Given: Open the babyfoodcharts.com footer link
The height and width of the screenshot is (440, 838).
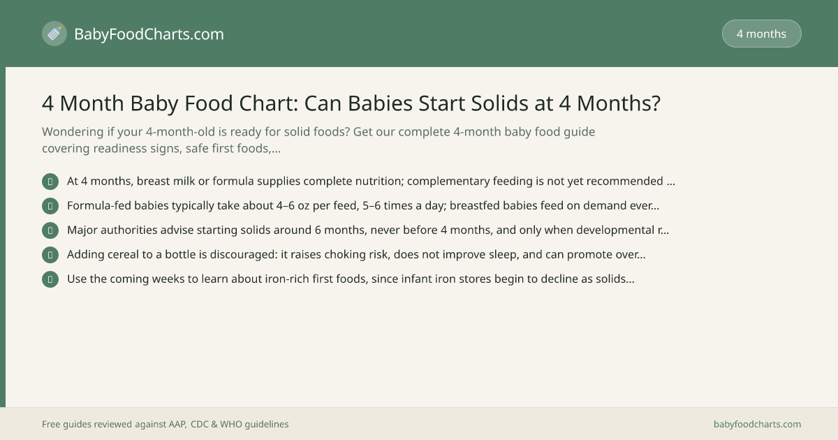Looking at the screenshot, I should pyautogui.click(x=757, y=424).
